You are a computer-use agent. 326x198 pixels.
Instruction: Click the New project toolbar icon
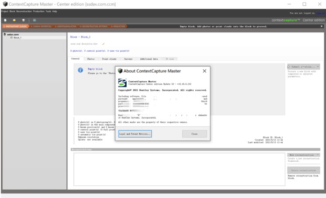[5, 20]
